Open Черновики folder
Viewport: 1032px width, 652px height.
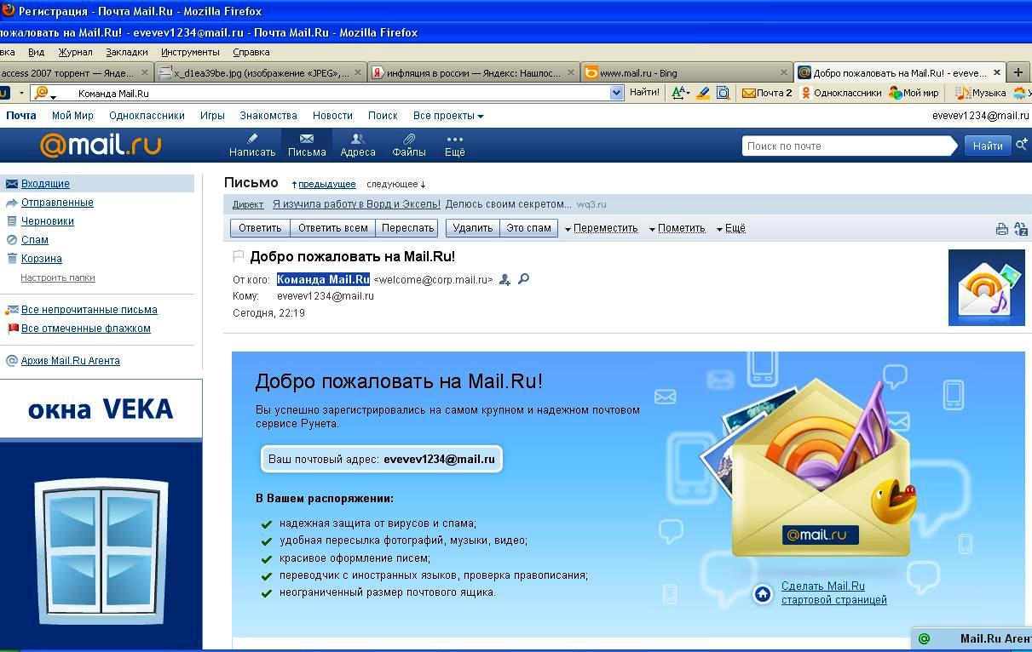tap(48, 221)
